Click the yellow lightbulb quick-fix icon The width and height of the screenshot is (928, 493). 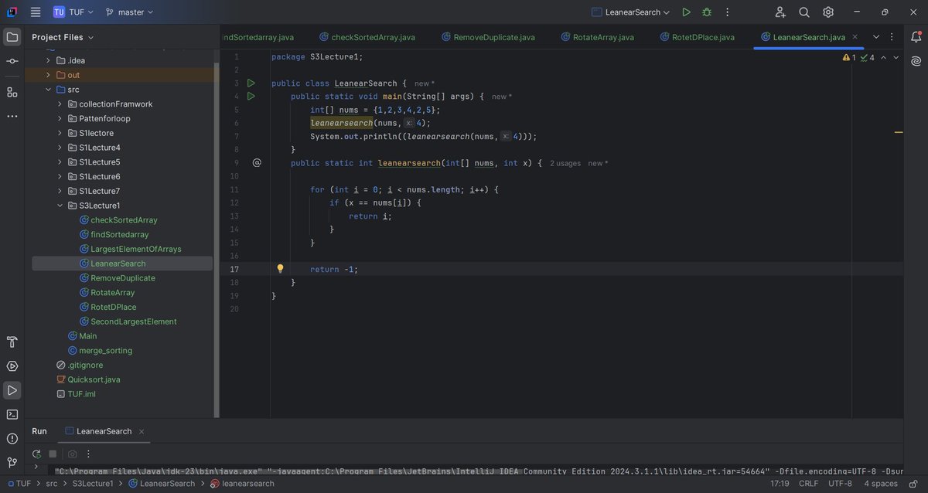(281, 269)
